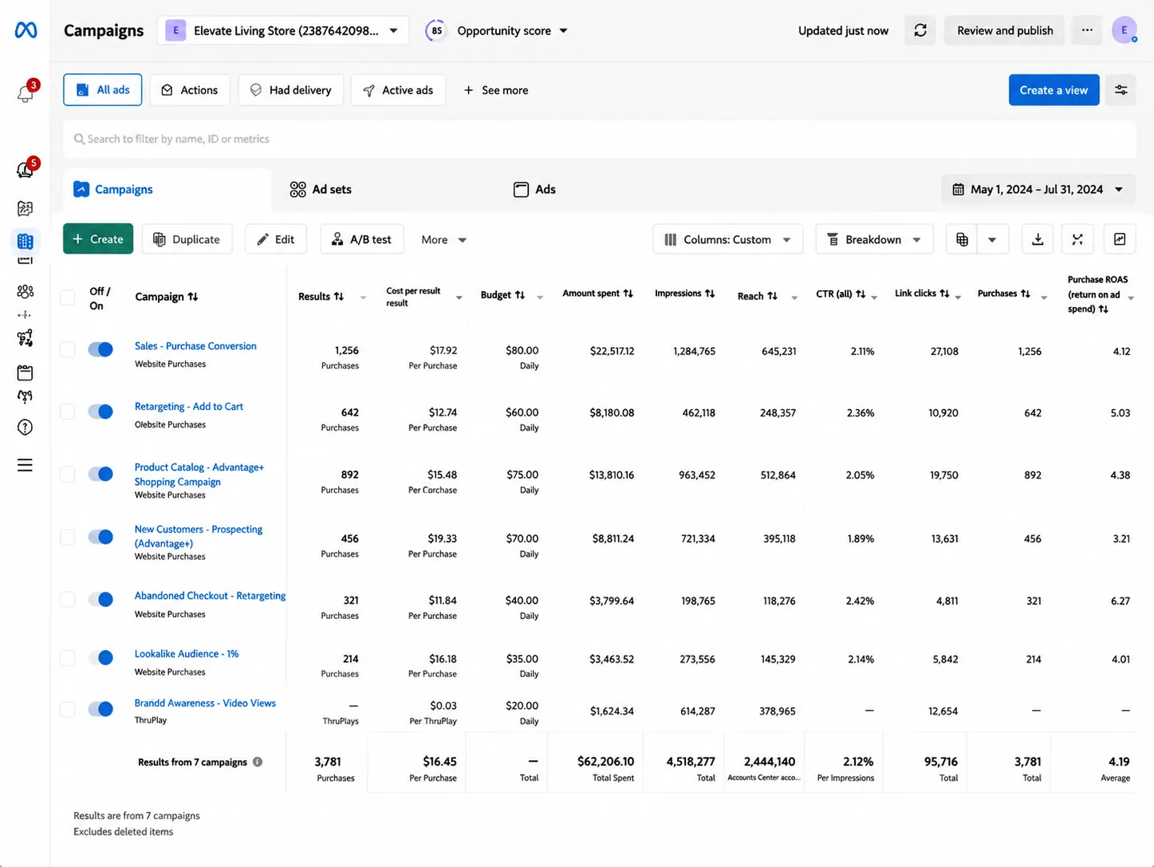Click the green Create button
The width and height of the screenshot is (1154, 867).
98,239
